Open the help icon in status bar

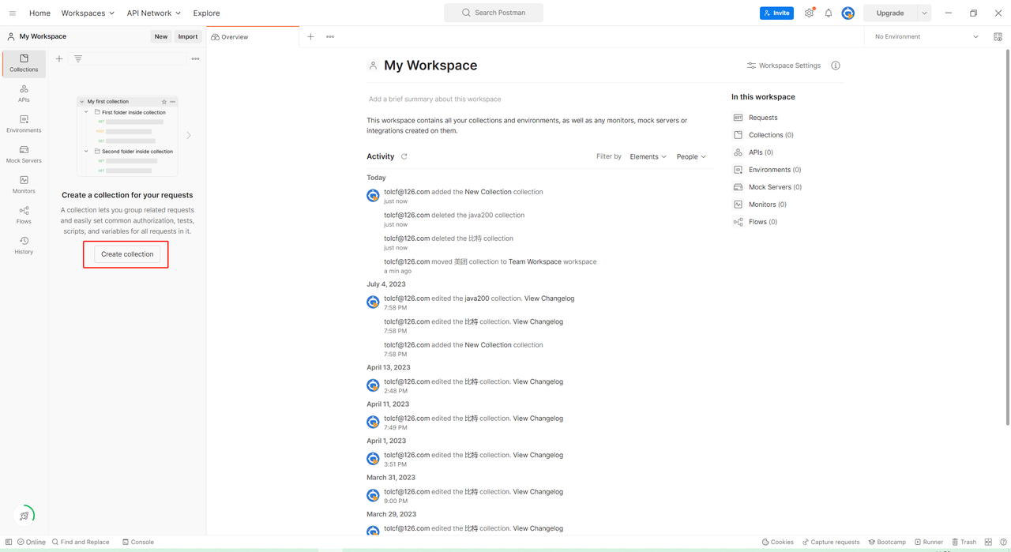pyautogui.click(x=1002, y=542)
